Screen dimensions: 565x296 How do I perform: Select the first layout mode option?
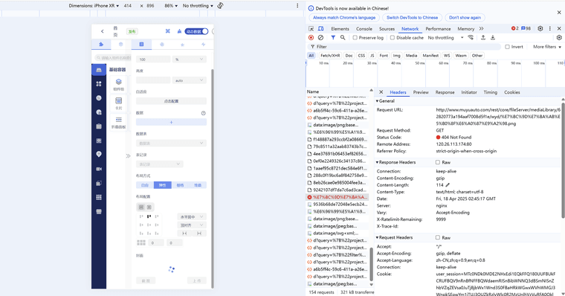coord(145,185)
